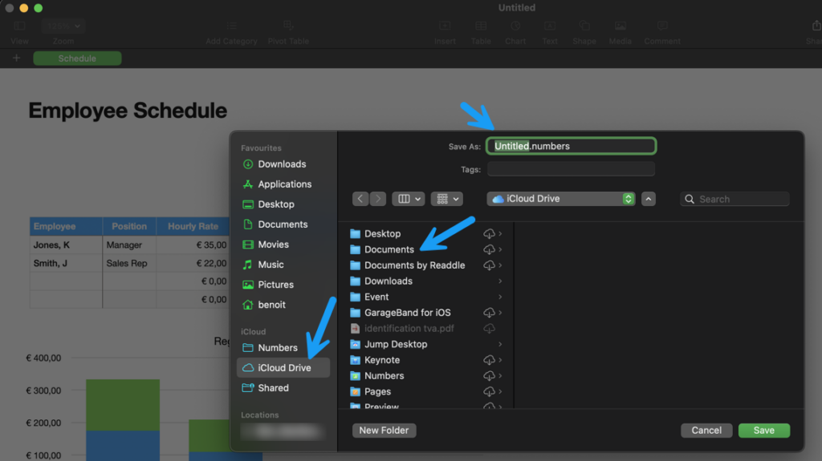Screen dimensions: 822x461
Task: Expand the Documents by Readdle folder
Action: pyautogui.click(x=500, y=265)
